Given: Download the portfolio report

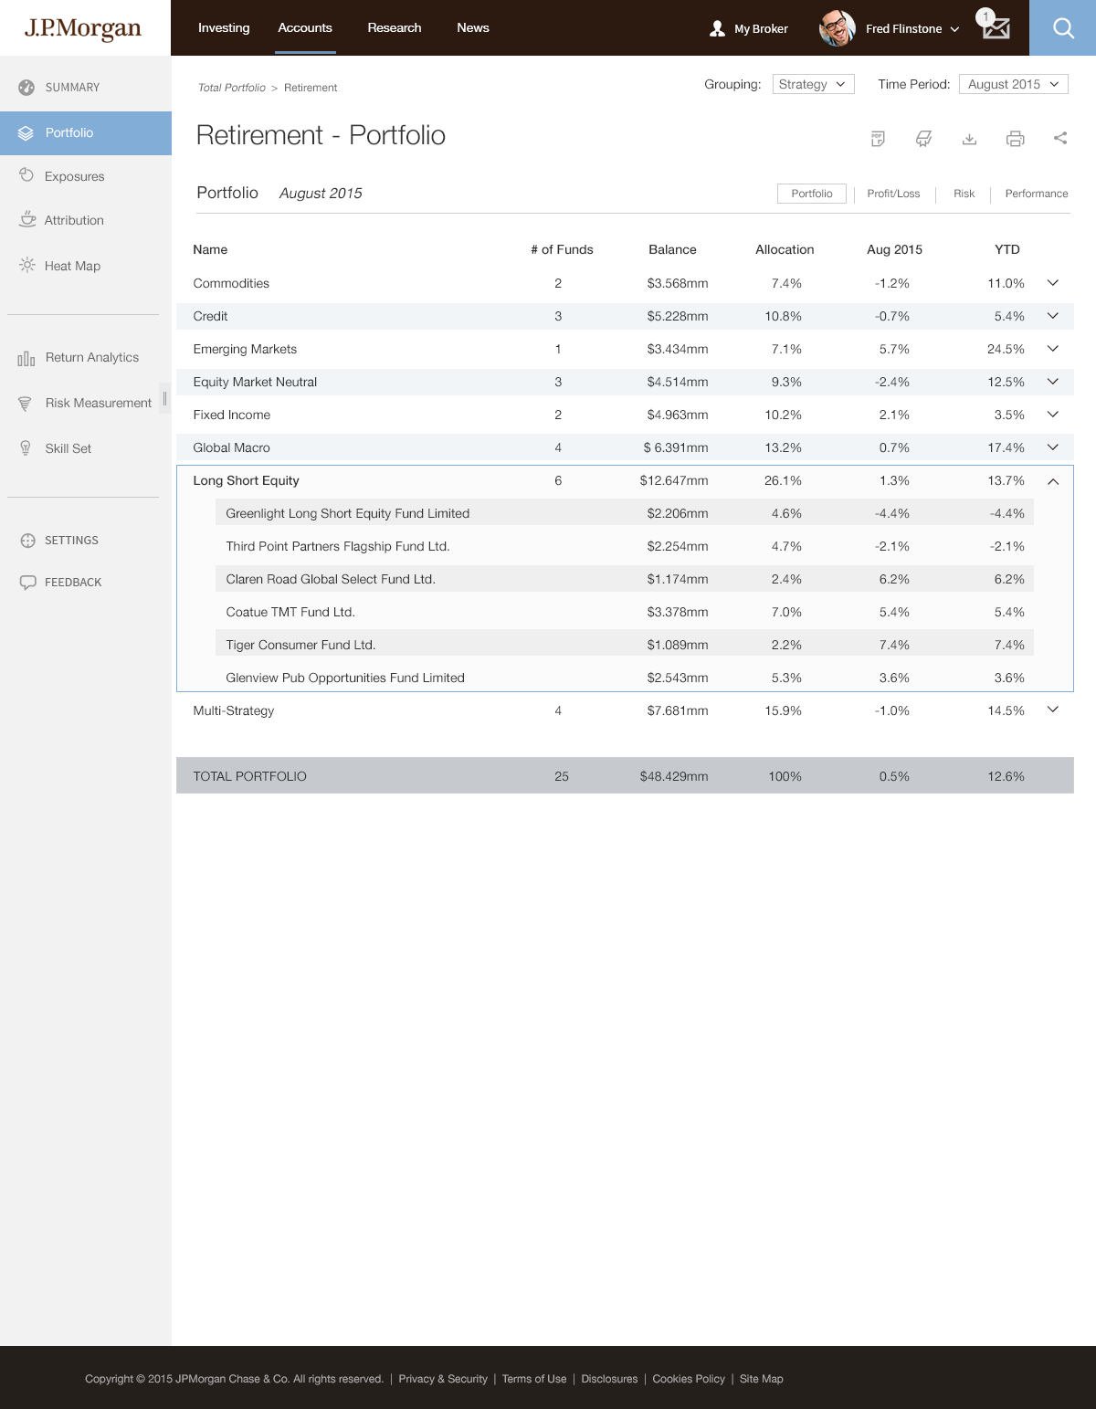Looking at the screenshot, I should point(969,138).
